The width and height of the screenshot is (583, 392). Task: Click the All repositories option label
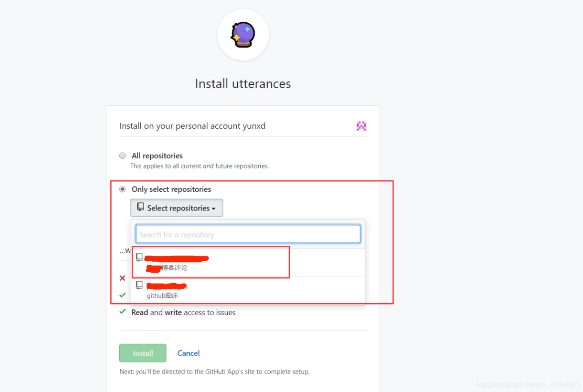tap(157, 156)
